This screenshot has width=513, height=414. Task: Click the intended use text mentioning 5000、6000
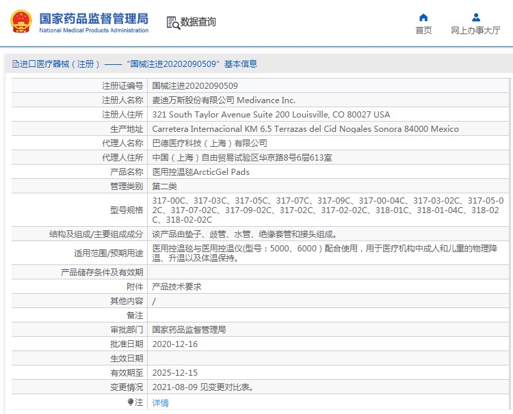324,253
